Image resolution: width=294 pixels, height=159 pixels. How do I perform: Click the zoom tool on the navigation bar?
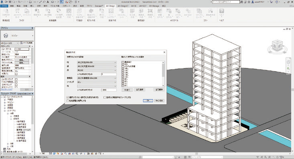pyautogui.click(x=288, y=69)
